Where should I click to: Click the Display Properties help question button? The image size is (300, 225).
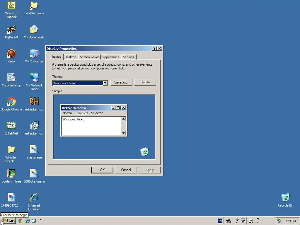point(154,49)
